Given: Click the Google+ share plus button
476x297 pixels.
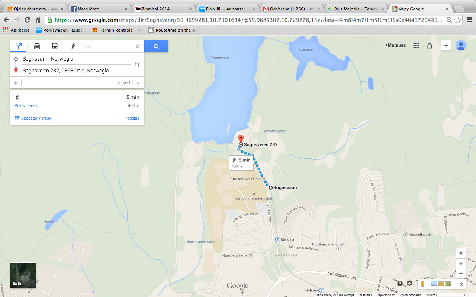Looking at the screenshot, I should tap(446, 46).
